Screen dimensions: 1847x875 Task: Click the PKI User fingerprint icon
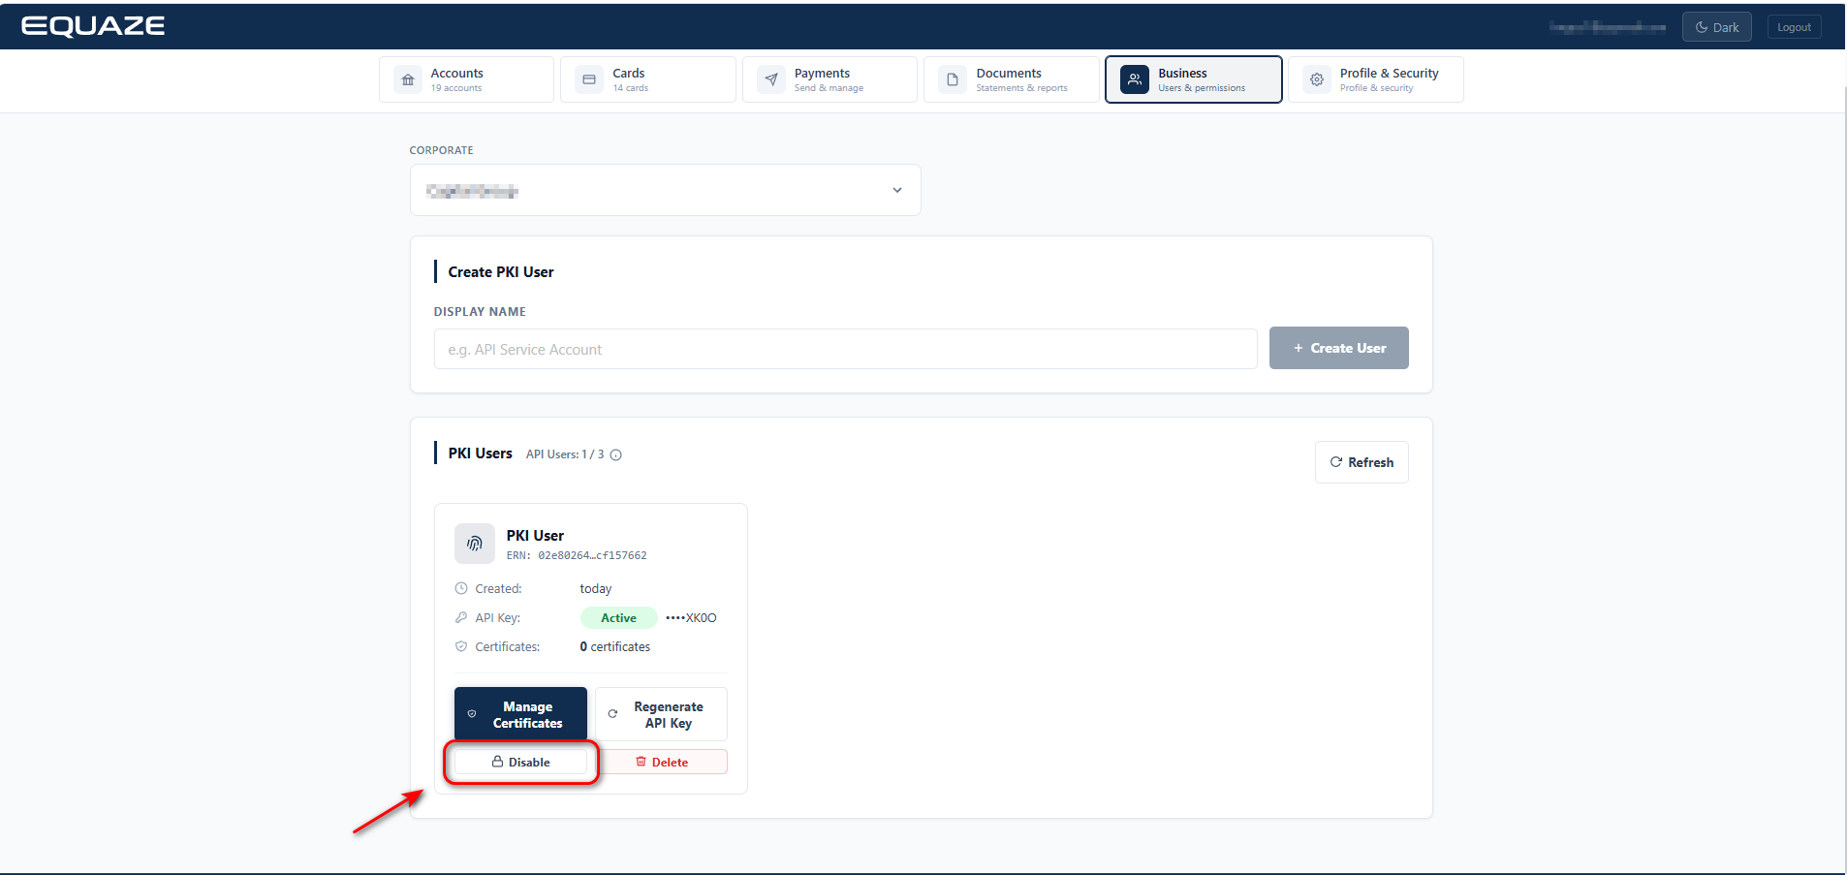(475, 544)
